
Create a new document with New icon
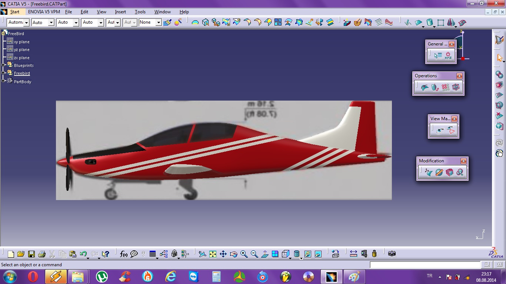pos(11,254)
